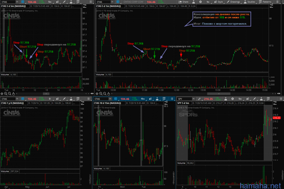Click the Share button
This screenshot has width=284, height=189.
(183, 2)
